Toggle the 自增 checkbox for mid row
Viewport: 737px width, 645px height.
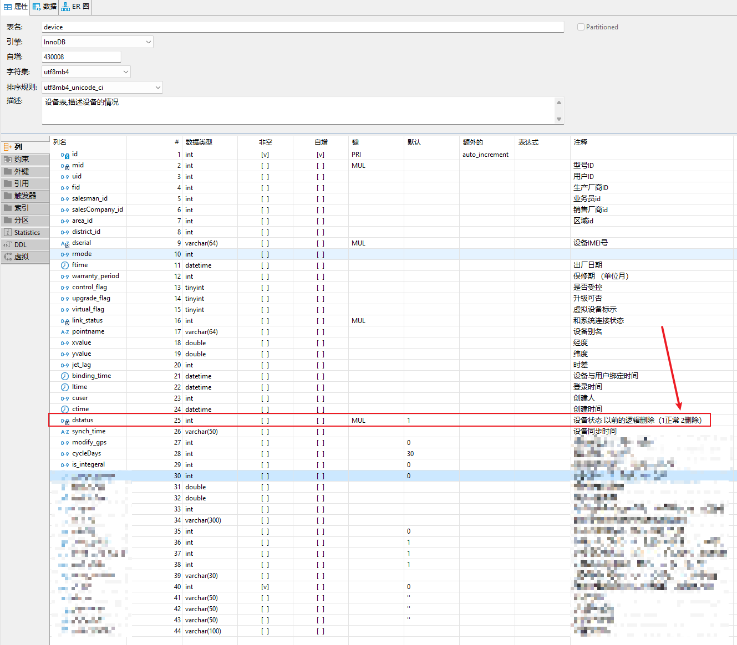[321, 166]
